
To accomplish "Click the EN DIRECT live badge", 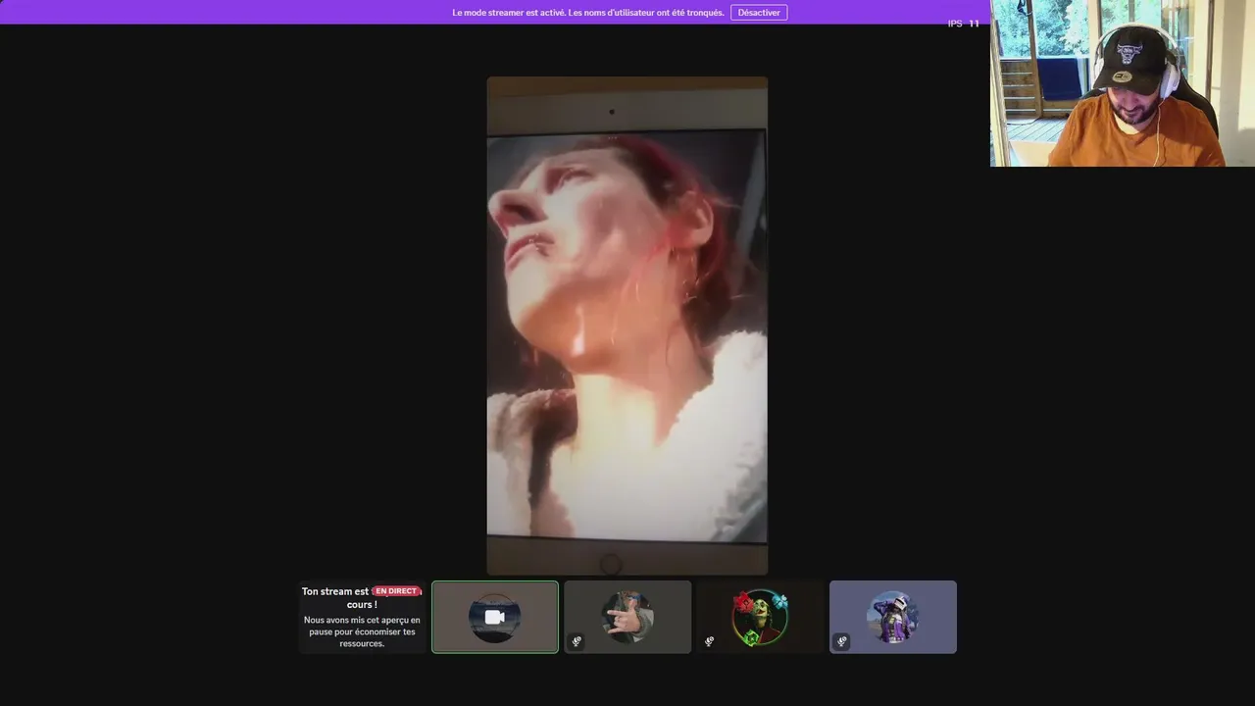I will pos(396,591).
